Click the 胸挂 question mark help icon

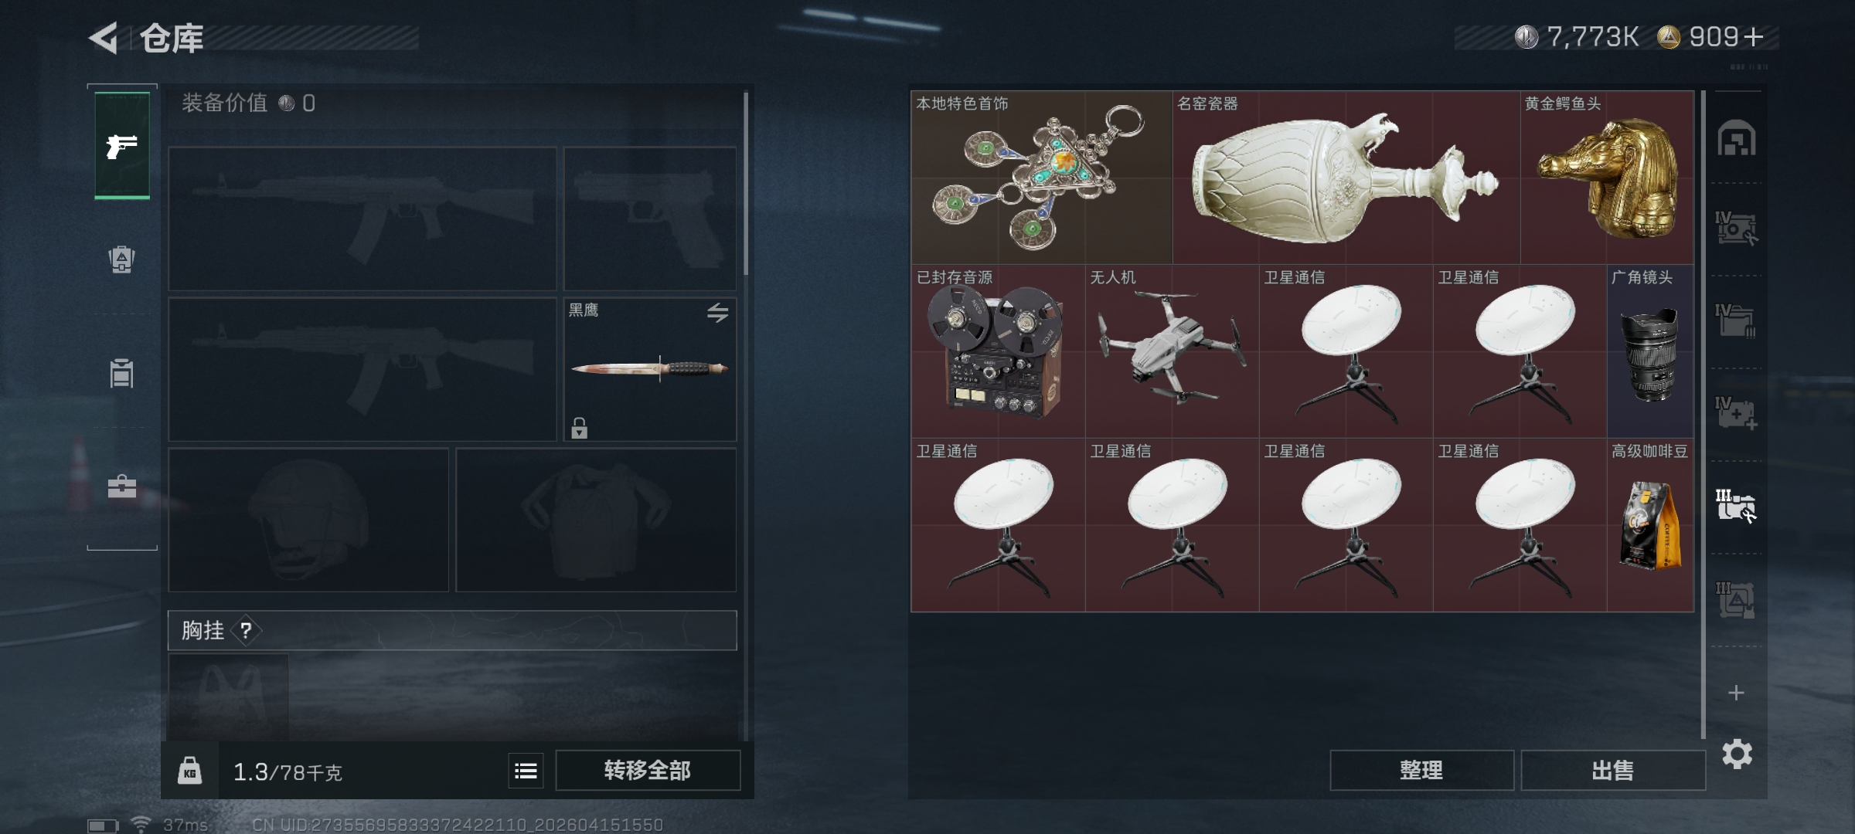click(246, 631)
